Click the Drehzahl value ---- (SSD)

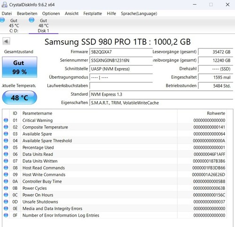(x=216, y=69)
